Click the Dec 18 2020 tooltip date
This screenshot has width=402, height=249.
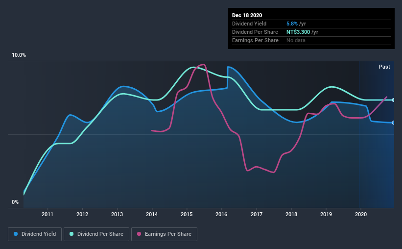247,15
